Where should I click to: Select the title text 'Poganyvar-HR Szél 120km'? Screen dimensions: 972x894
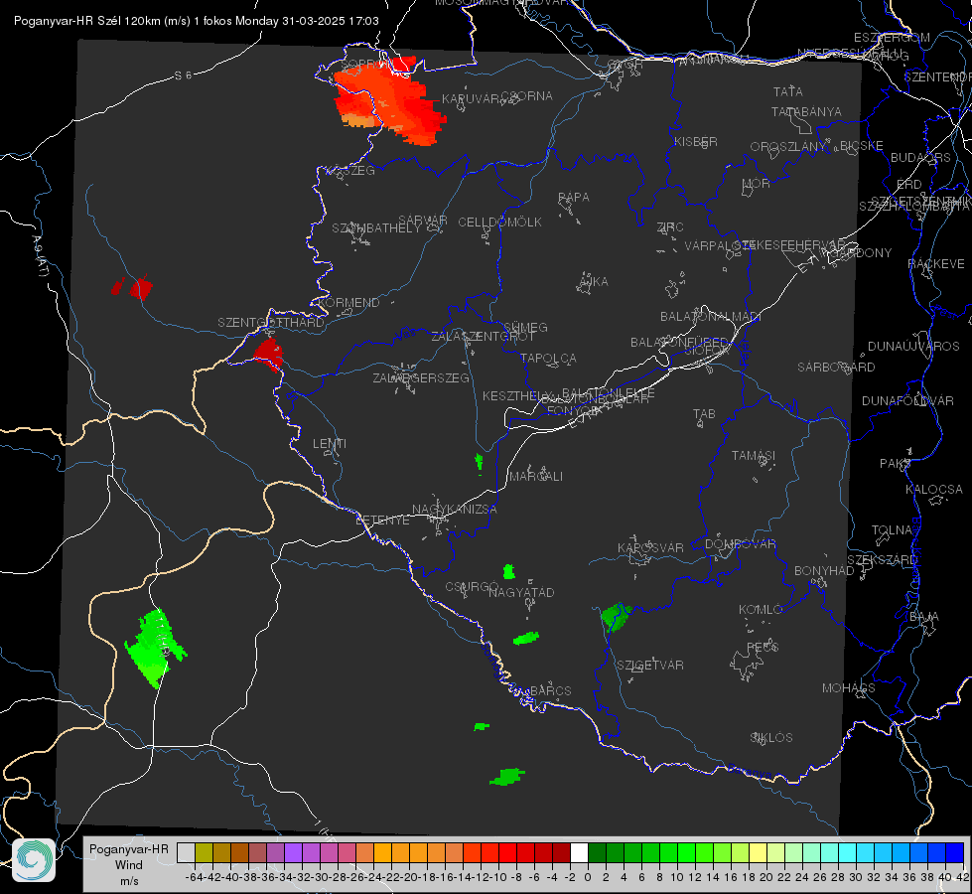tap(86, 21)
